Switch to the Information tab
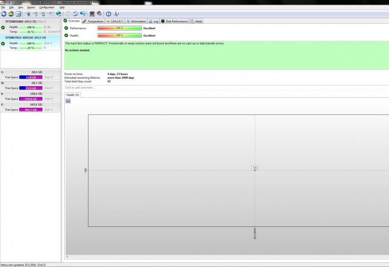Screen dimensions: 389x267 coord(136,21)
